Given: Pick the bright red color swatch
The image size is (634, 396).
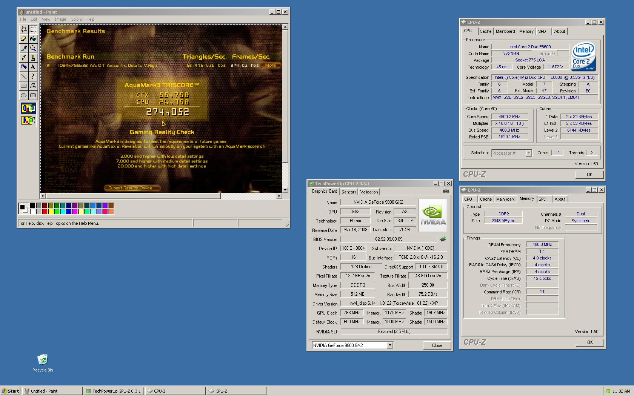Looking at the screenshot, I should (x=45, y=211).
